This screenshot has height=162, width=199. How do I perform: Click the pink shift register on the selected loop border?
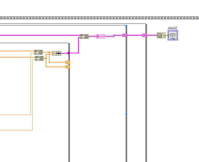coord(125,35)
